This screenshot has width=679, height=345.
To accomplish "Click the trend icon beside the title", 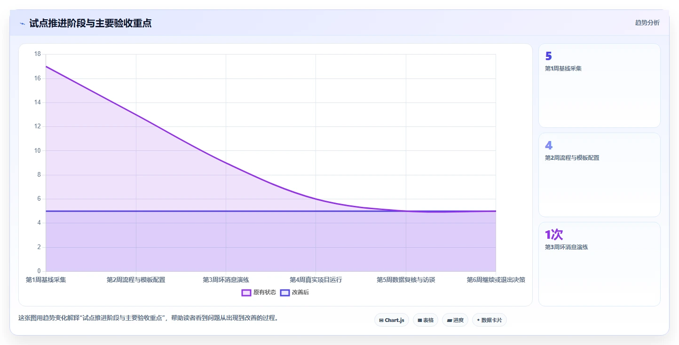I will 22,23.
